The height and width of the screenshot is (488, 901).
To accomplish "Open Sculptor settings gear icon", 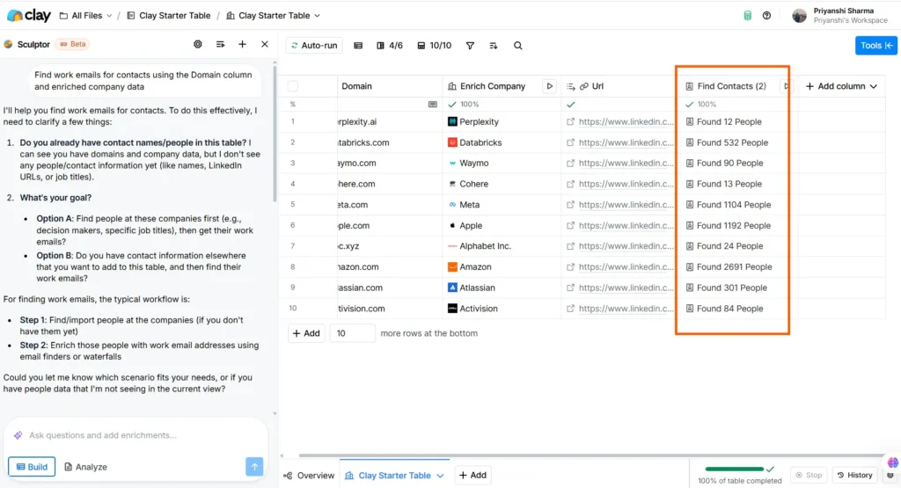I will coord(198,44).
